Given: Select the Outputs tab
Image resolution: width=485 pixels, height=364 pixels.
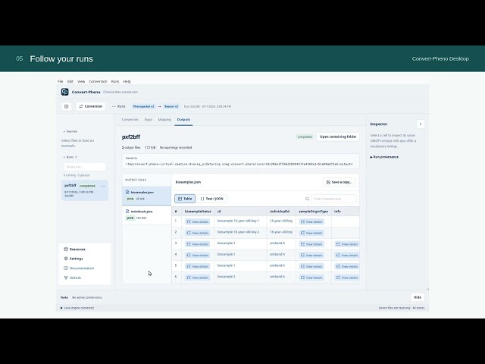Looking at the screenshot, I should point(183,120).
